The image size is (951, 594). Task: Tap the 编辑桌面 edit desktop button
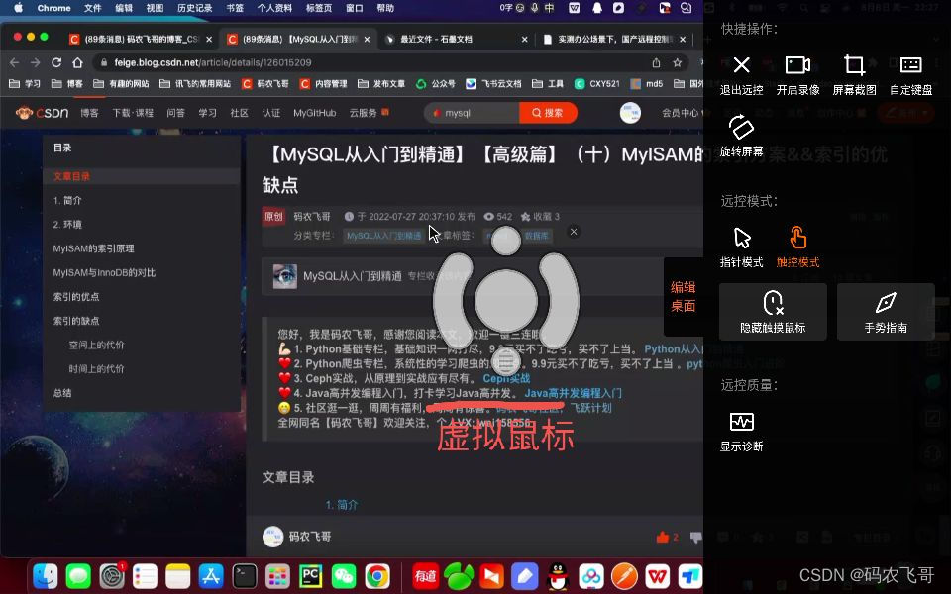[x=683, y=296]
